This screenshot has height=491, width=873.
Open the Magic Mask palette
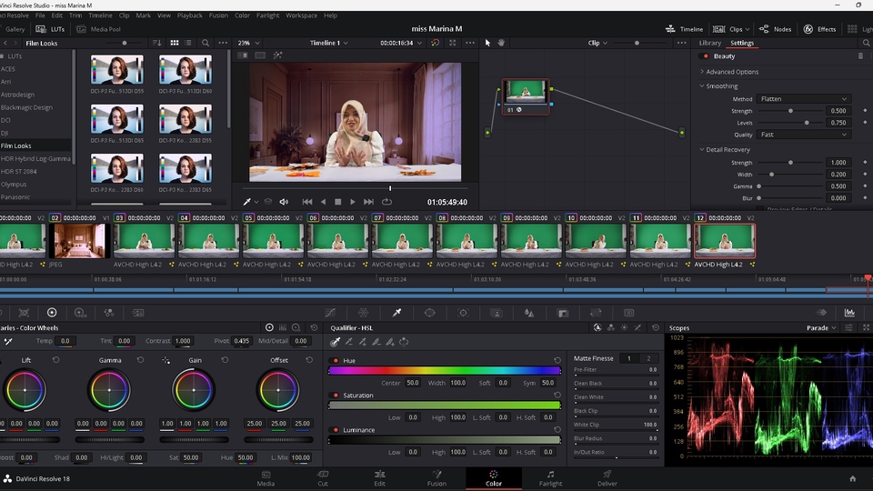pos(497,313)
